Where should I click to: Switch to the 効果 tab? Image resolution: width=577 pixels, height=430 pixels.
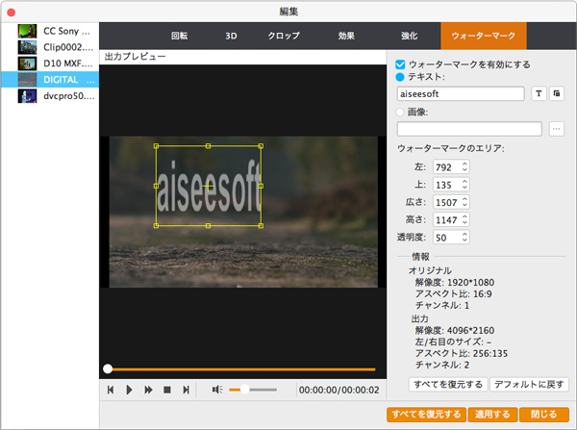(x=346, y=36)
